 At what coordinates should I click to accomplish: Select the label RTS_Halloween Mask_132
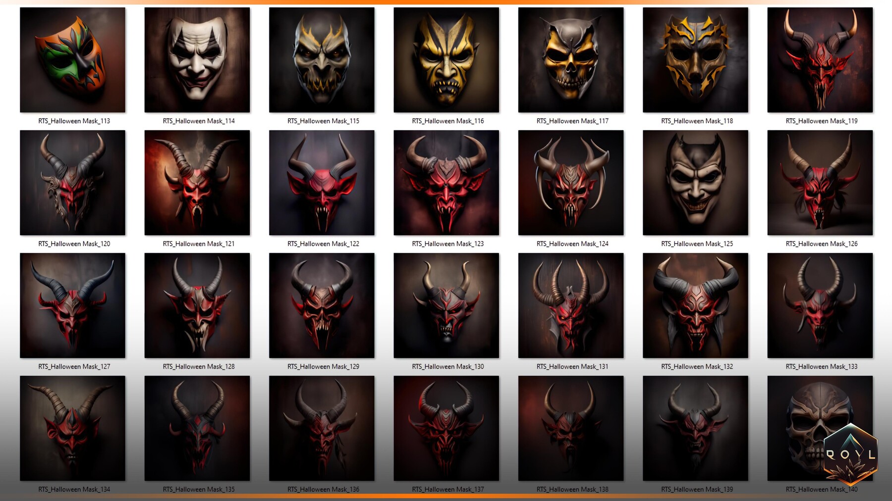click(694, 366)
